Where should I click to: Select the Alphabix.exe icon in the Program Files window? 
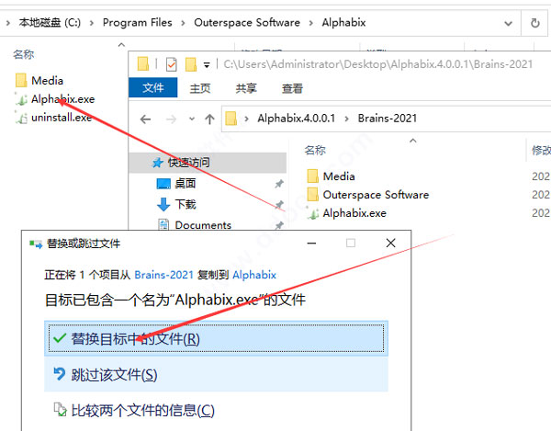[x=21, y=99]
